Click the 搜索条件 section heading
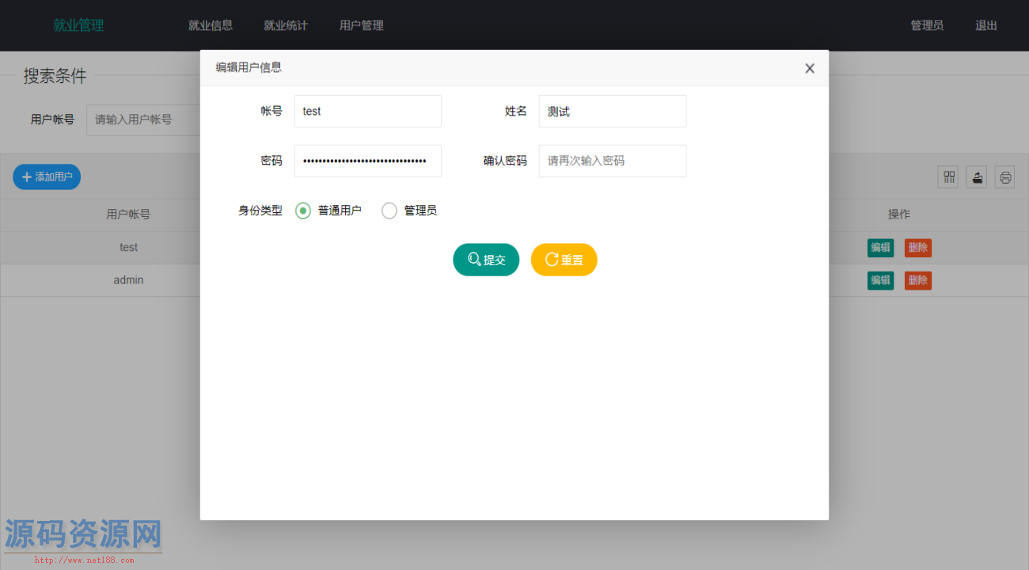Viewport: 1029px width, 570px height. pos(55,76)
